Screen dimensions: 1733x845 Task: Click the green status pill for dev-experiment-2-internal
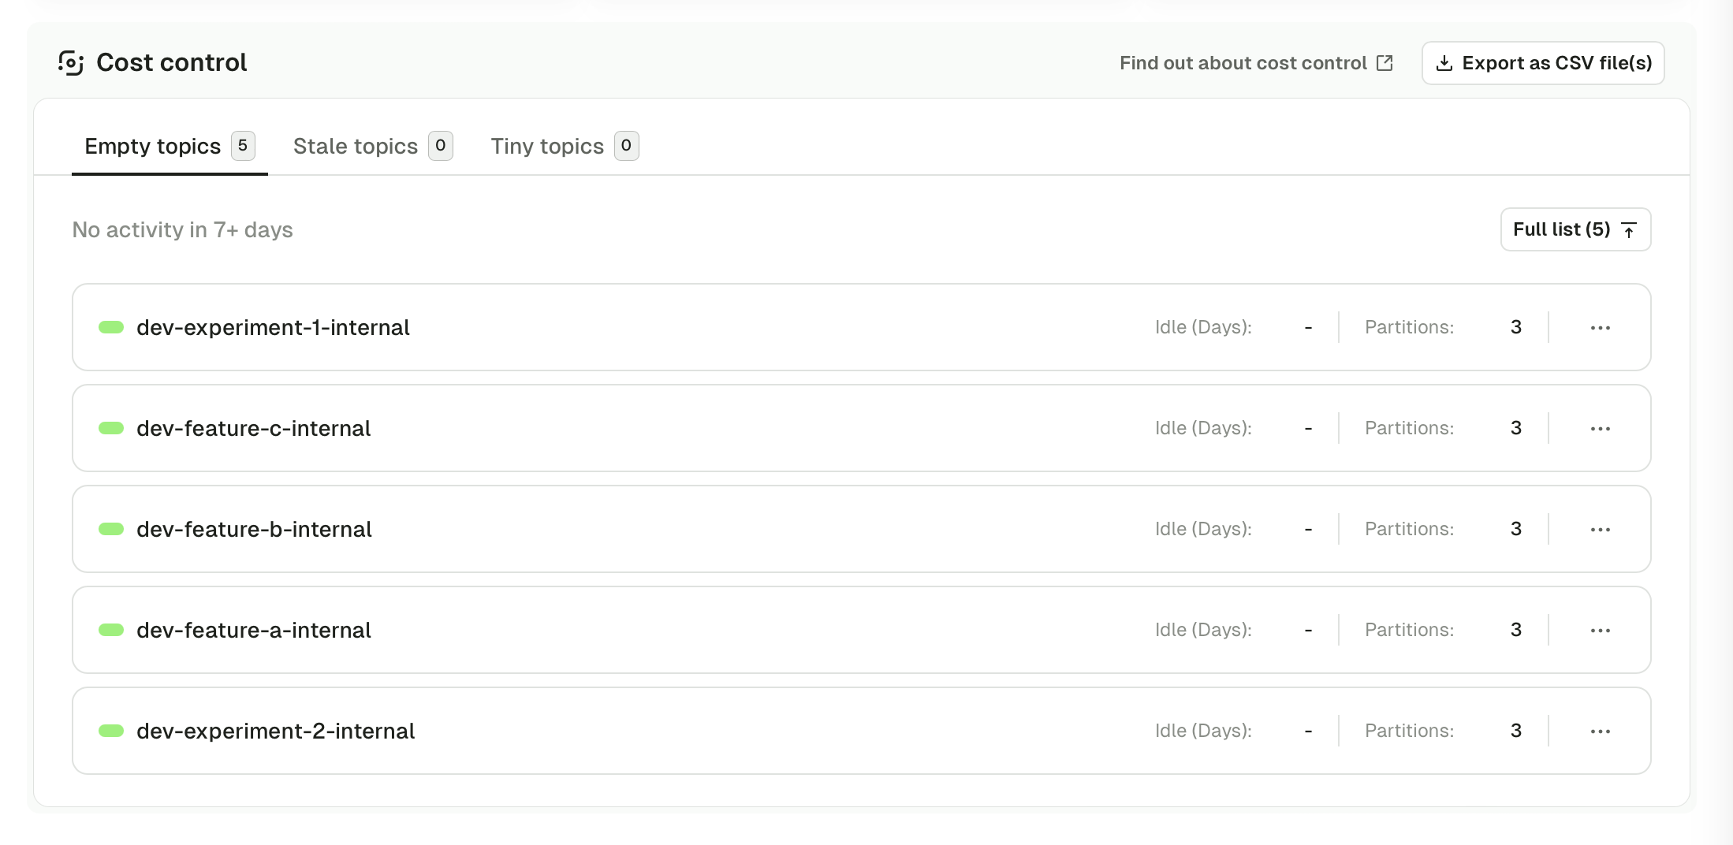tap(110, 731)
